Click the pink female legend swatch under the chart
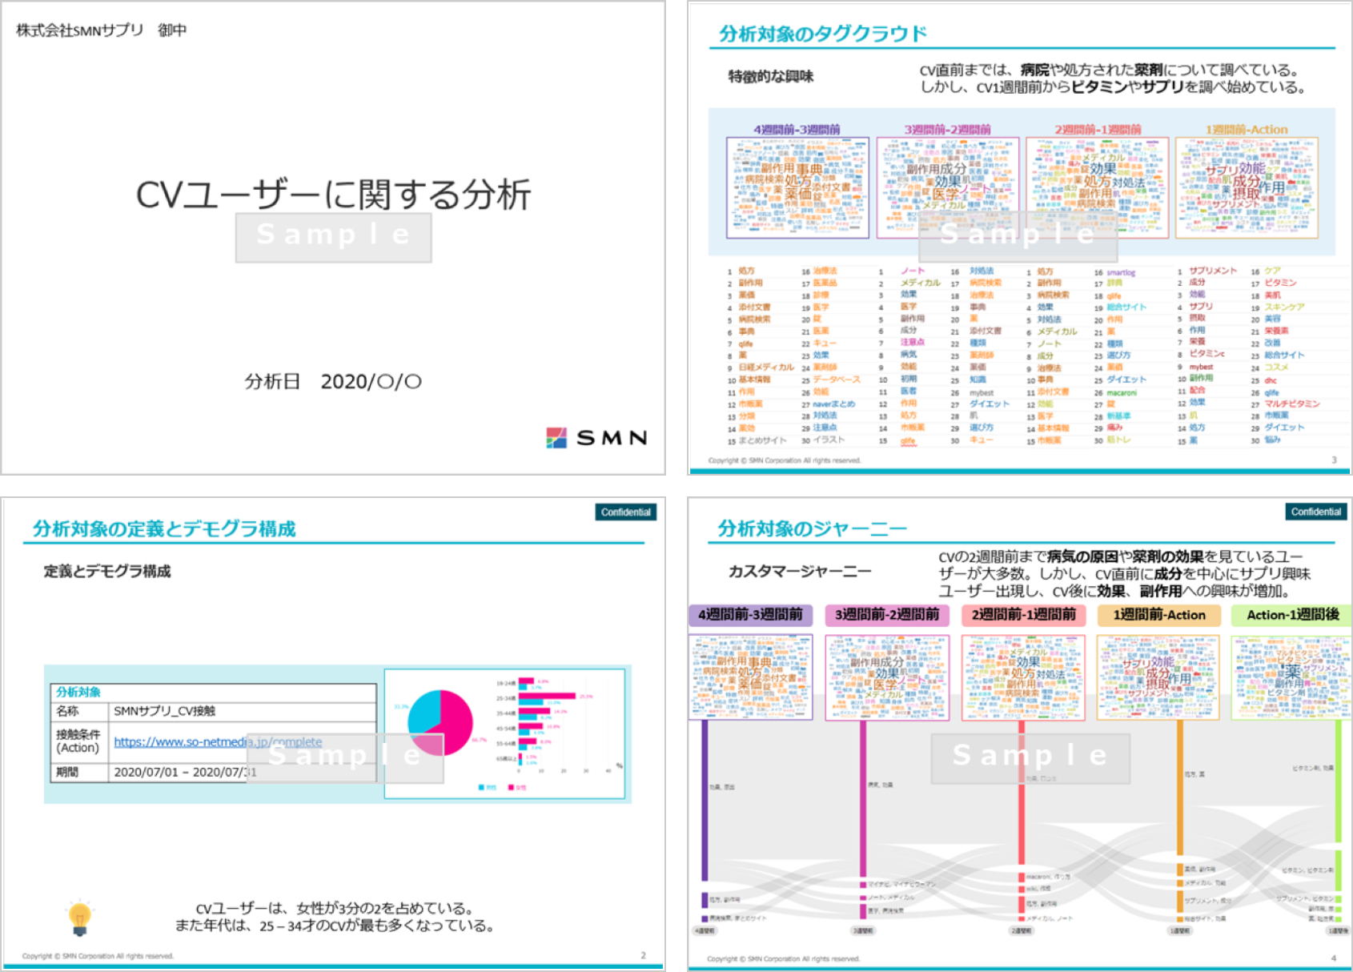This screenshot has width=1353, height=972. [x=512, y=788]
